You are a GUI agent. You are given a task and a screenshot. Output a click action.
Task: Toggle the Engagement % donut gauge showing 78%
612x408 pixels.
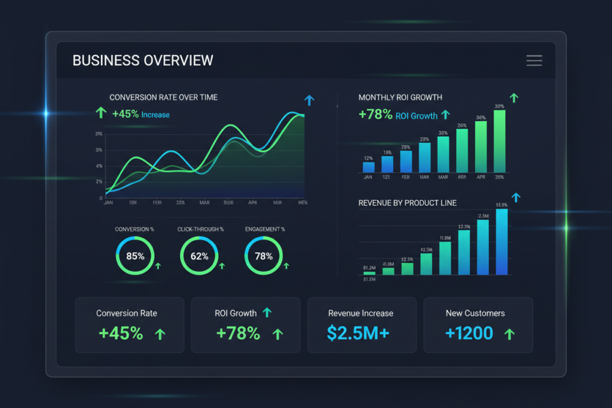(265, 256)
